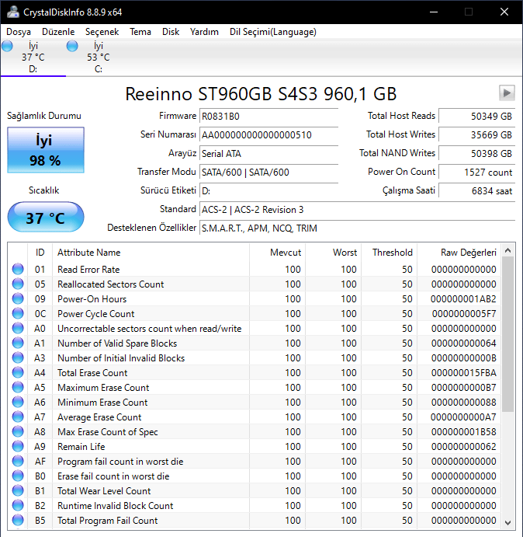Click the CrystalDiskInfo app icon in title bar
The height and width of the screenshot is (537, 523).
[10, 12]
